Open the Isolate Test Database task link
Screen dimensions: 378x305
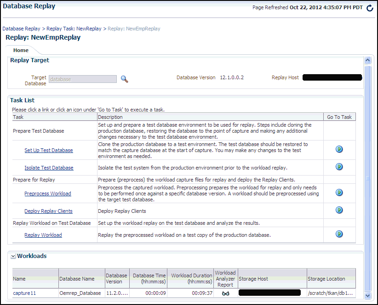pyautogui.click(x=49, y=167)
